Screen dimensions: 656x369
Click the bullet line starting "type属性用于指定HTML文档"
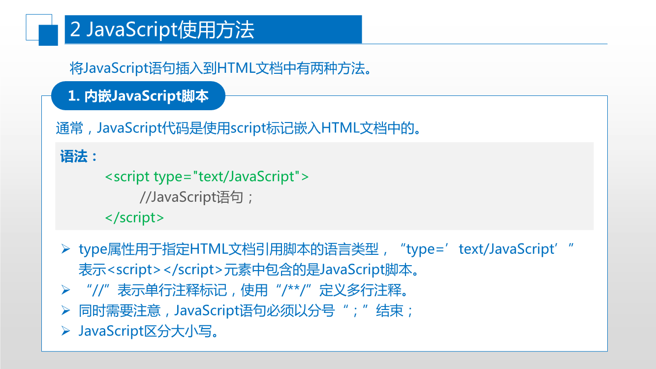[327, 249]
